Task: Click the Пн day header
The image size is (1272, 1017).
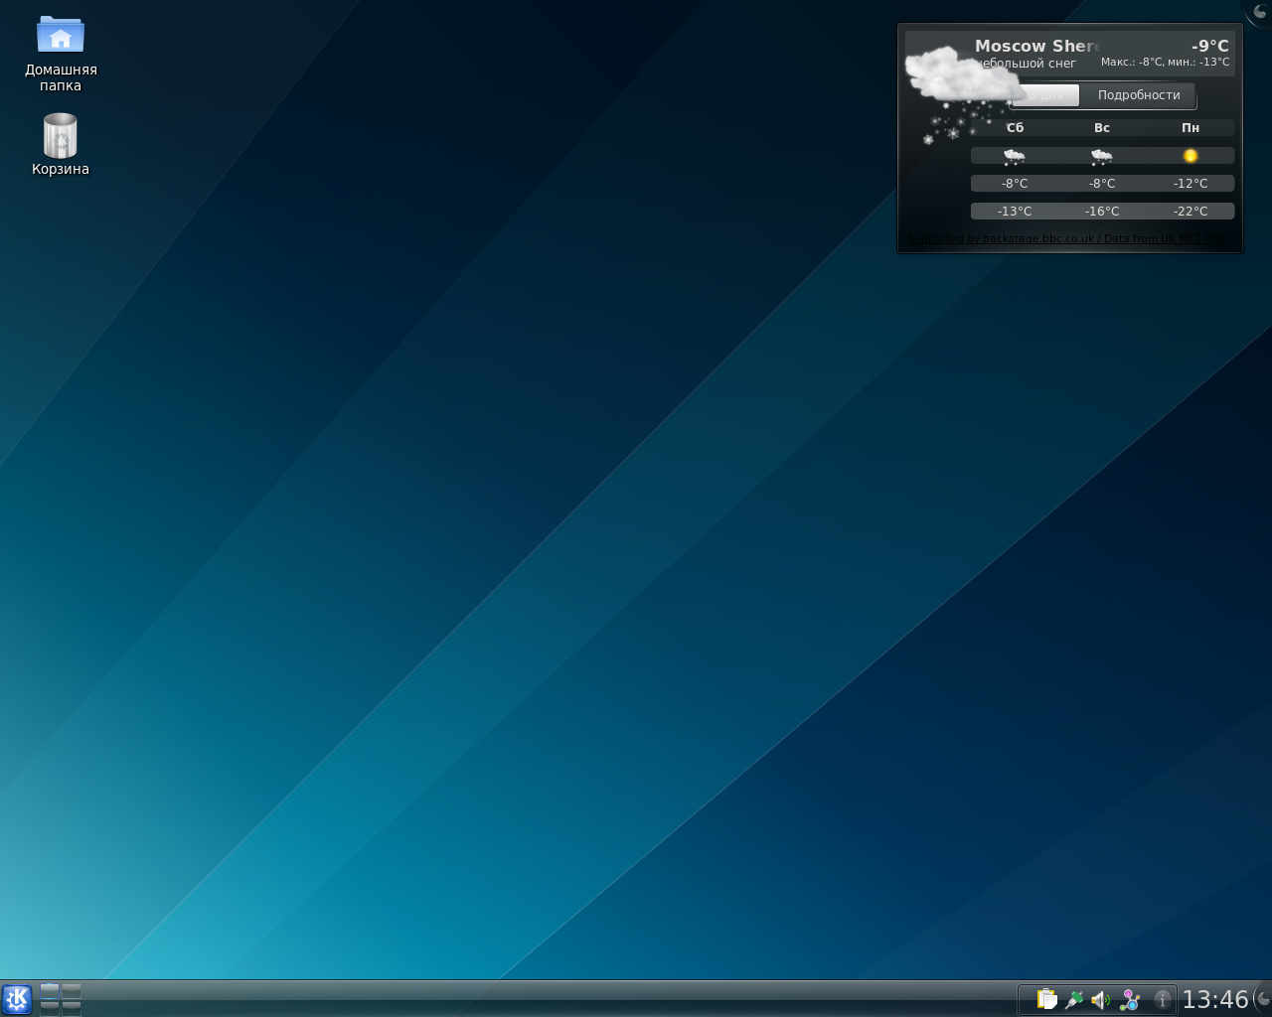Action: pyautogui.click(x=1191, y=127)
